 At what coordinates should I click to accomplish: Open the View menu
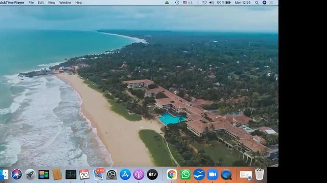(51, 3)
